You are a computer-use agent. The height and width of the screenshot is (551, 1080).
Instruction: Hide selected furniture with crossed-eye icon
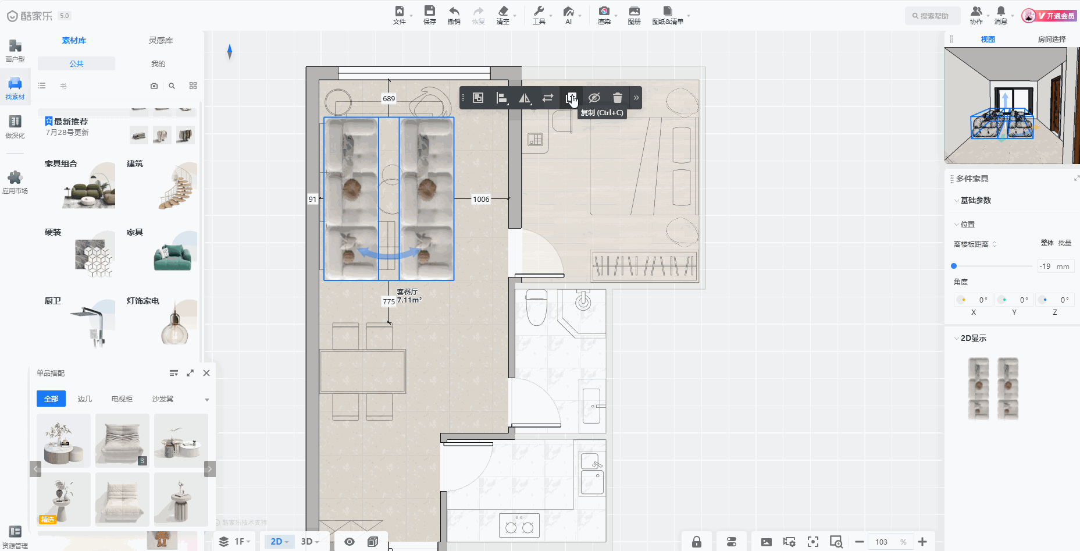[x=594, y=98]
